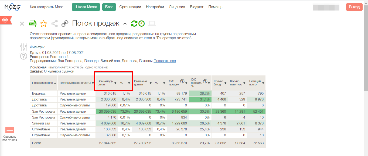Screen dimensions: 368x156
Task: Click value 103 833 under Все методы оплат
Action: tap(107, 129)
